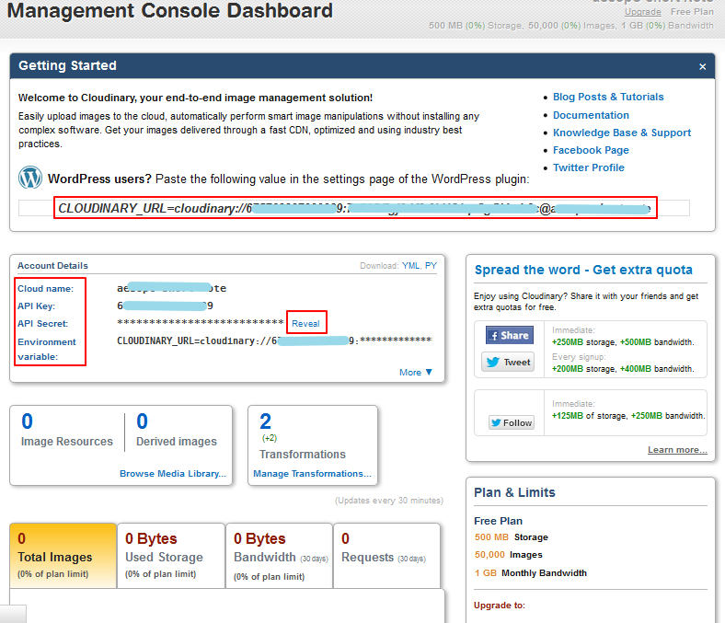Select the Requests tab
The image size is (725, 623).
point(386,556)
